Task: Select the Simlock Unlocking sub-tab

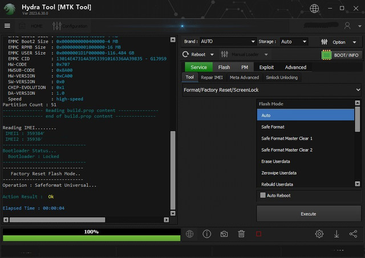Action: click(x=282, y=77)
